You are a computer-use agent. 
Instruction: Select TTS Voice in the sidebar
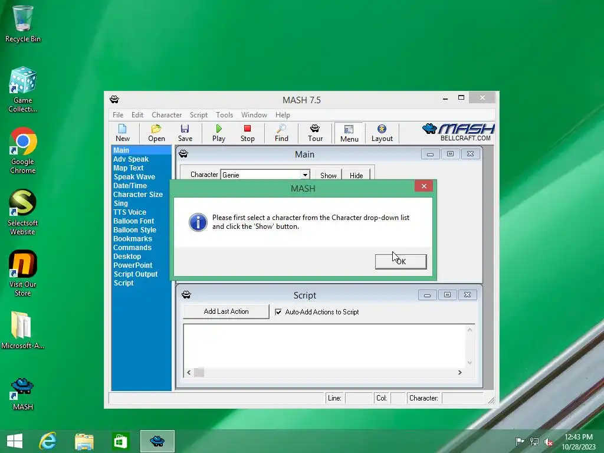tap(130, 212)
